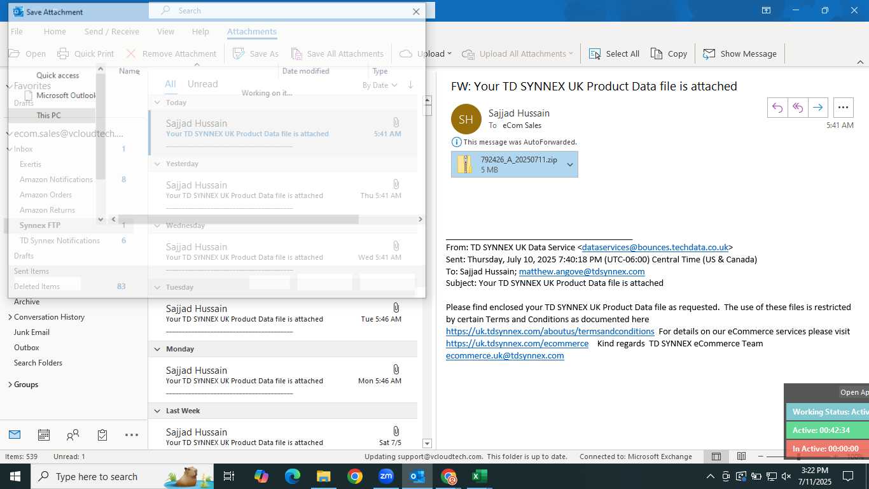
Task: Click ecommerce.uk@tdsynnex.com email link
Action: click(x=505, y=355)
